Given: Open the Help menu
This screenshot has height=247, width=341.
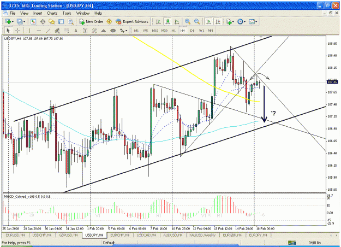Looking at the screenshot, I should 98,13.
